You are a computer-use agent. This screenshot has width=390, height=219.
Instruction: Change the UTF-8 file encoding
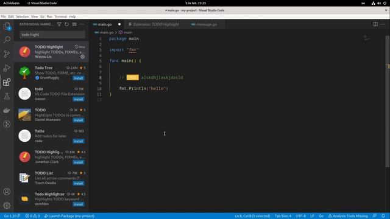[x=300, y=216]
